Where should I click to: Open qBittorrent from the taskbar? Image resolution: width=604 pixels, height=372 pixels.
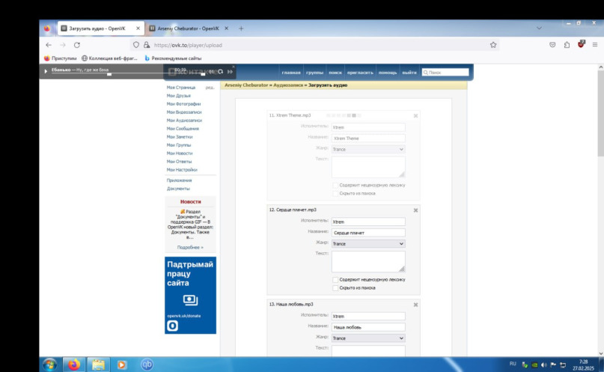[x=147, y=365]
